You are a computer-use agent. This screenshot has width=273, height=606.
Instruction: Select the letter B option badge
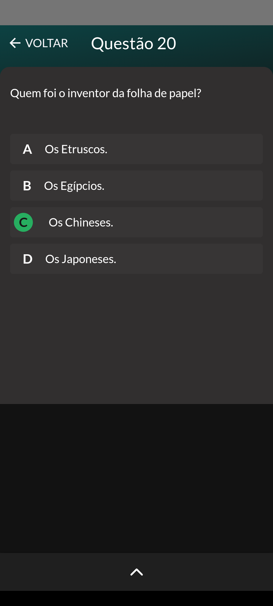(27, 186)
